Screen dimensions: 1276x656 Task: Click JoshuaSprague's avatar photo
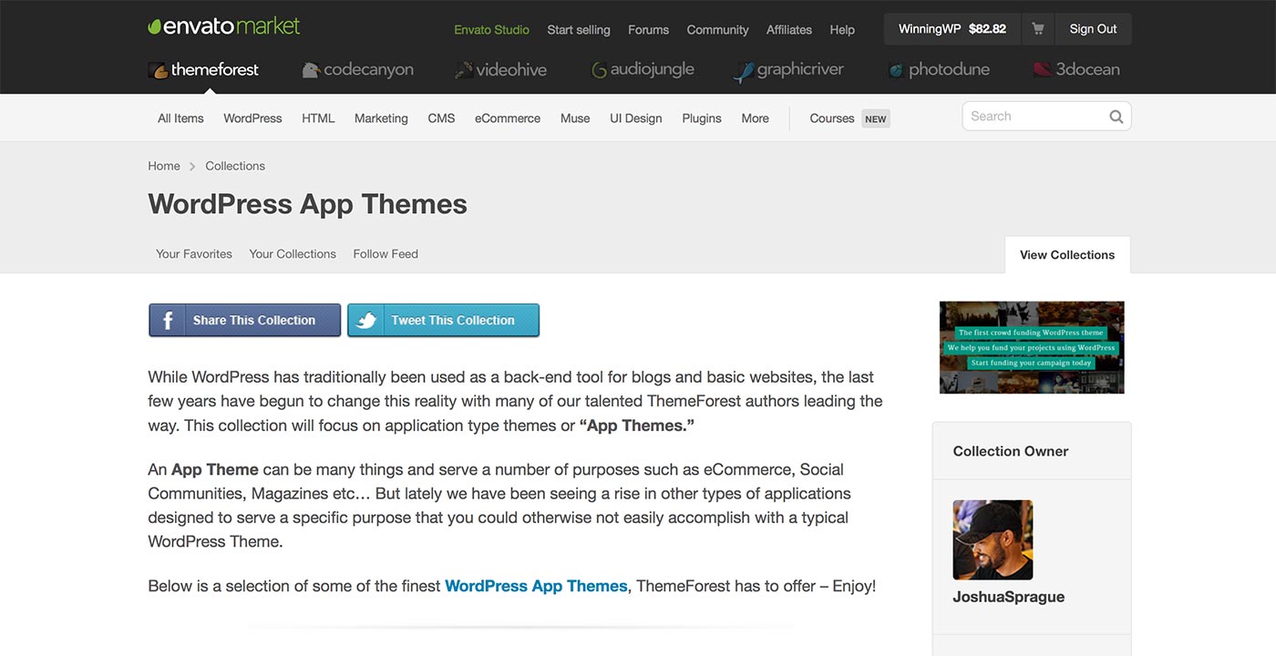[x=993, y=539]
